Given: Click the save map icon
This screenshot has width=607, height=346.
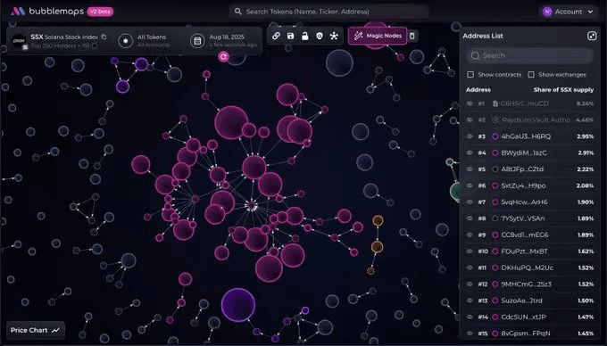Looking at the screenshot, I should tap(290, 36).
